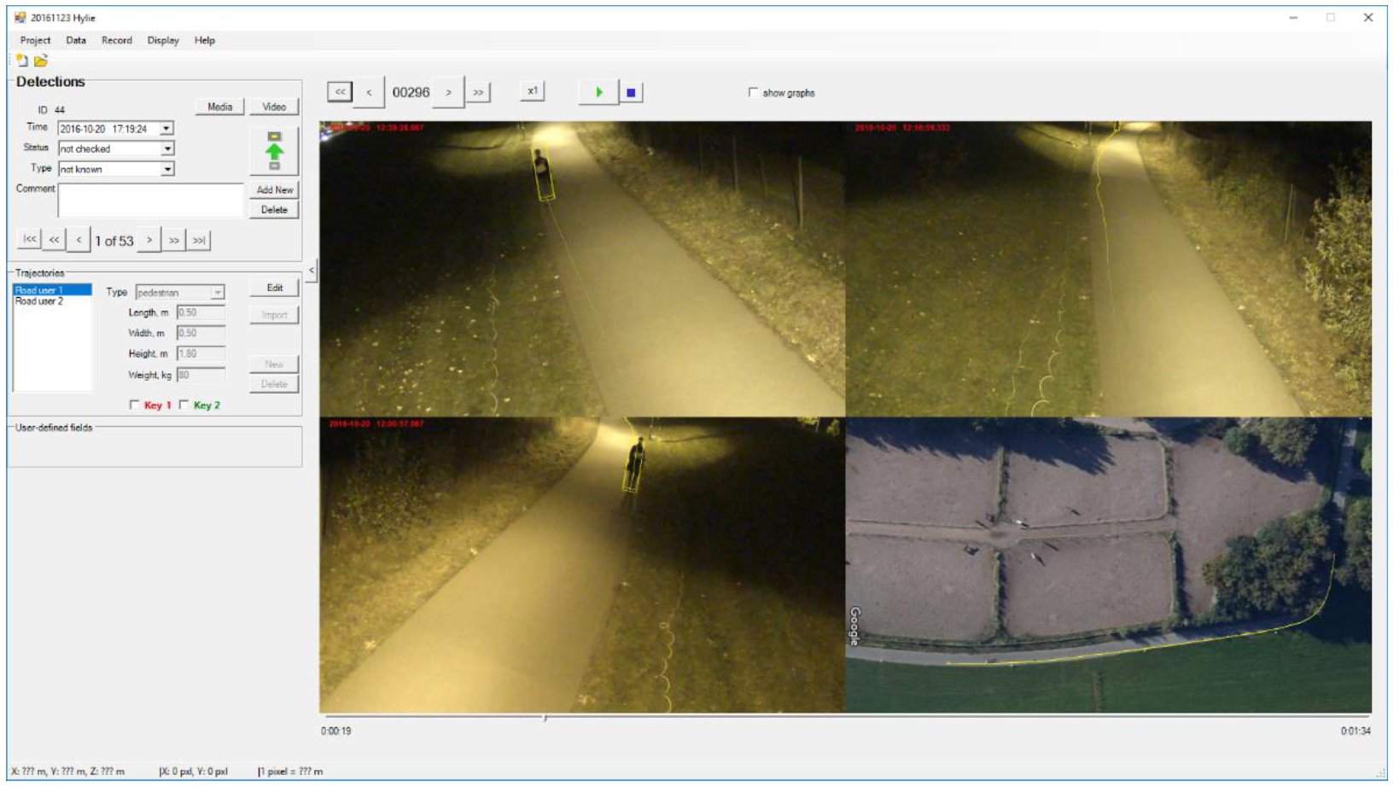Enable the show graphs checkbox
The image size is (1394, 787).
[x=753, y=92]
